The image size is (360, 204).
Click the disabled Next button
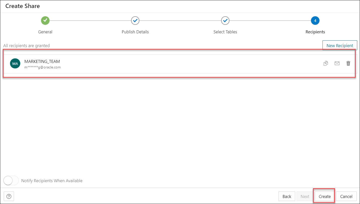(x=305, y=196)
